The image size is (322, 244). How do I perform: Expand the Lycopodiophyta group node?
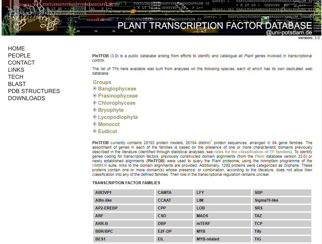tap(94, 117)
